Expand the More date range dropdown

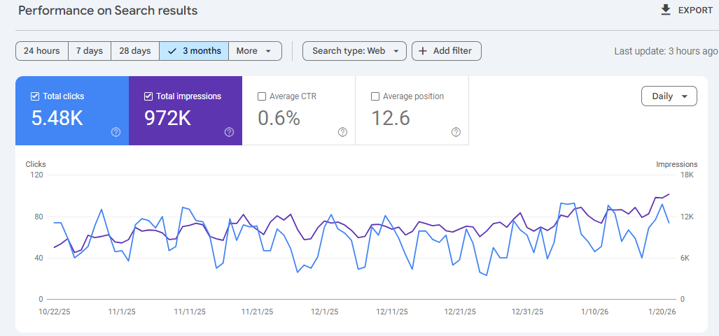point(255,51)
